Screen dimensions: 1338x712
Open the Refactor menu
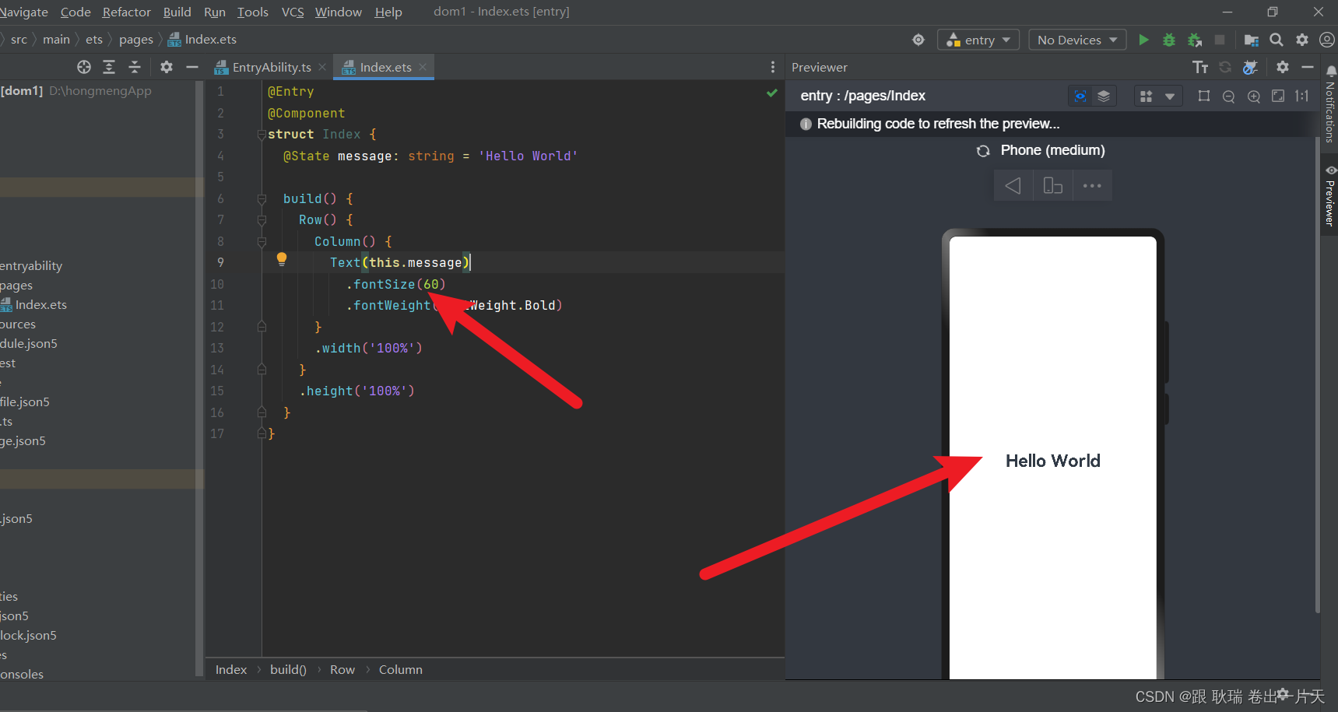point(126,12)
